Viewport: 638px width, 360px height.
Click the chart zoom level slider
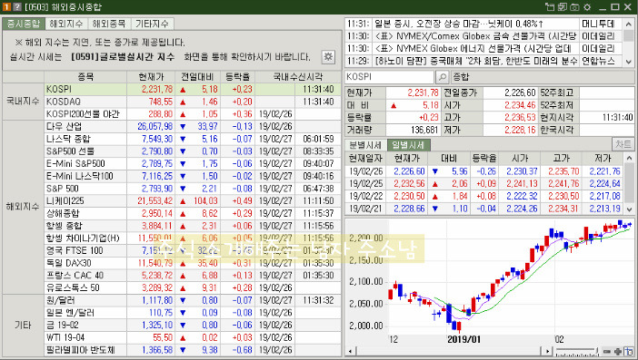tap(577, 352)
